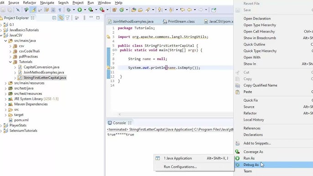Toggle Show Whitespace Characters pilcrow icon
Viewport: 313px width, 176px height.
coord(60,10)
